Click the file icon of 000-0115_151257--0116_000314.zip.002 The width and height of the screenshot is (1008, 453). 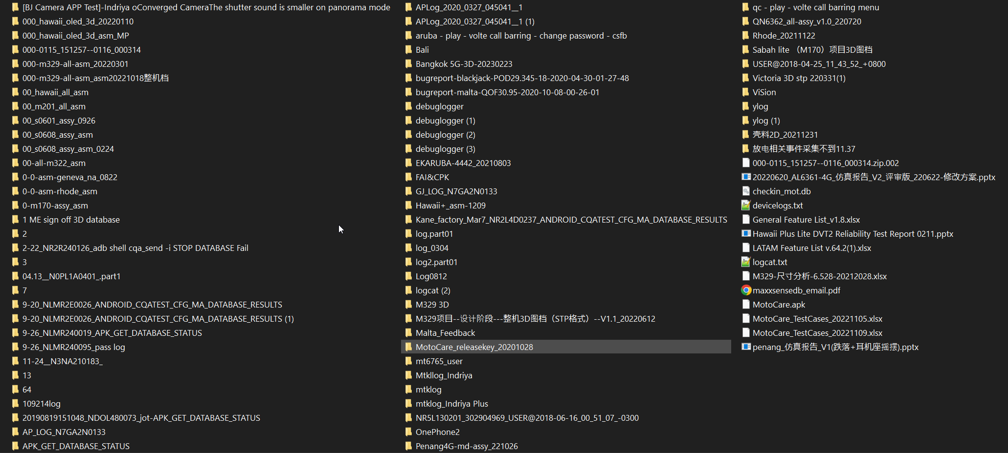(746, 163)
